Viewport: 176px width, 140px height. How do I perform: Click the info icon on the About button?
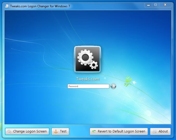[154, 131]
